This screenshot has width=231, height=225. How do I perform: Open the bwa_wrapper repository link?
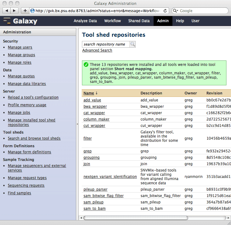(x=95, y=107)
